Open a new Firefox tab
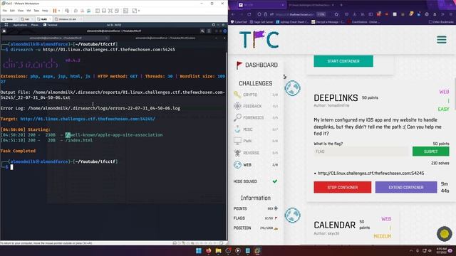 pyautogui.click(x=341, y=5)
